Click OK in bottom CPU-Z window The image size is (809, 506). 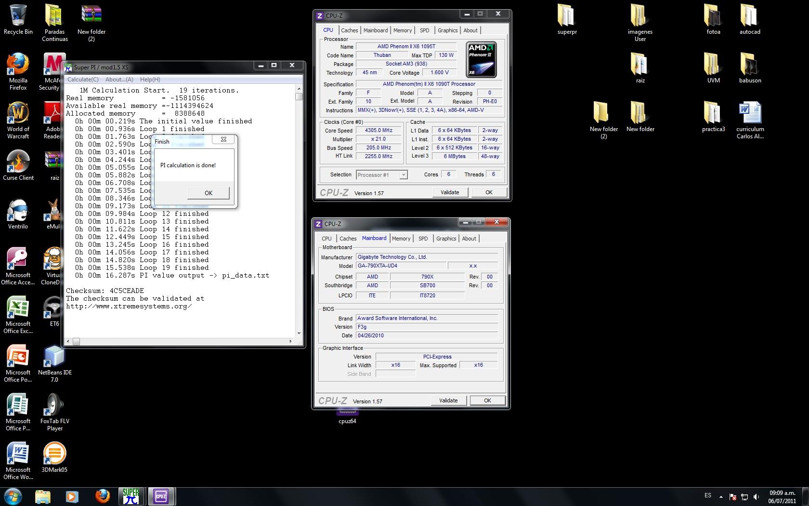[487, 400]
